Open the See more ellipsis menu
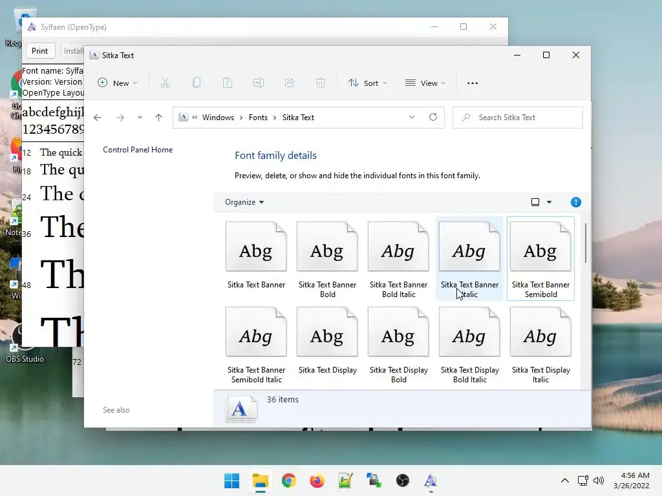Viewport: 662px width, 496px height. [473, 83]
